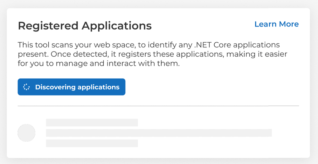Select the Registered Applications heading
The image size is (318, 164).
85,26
